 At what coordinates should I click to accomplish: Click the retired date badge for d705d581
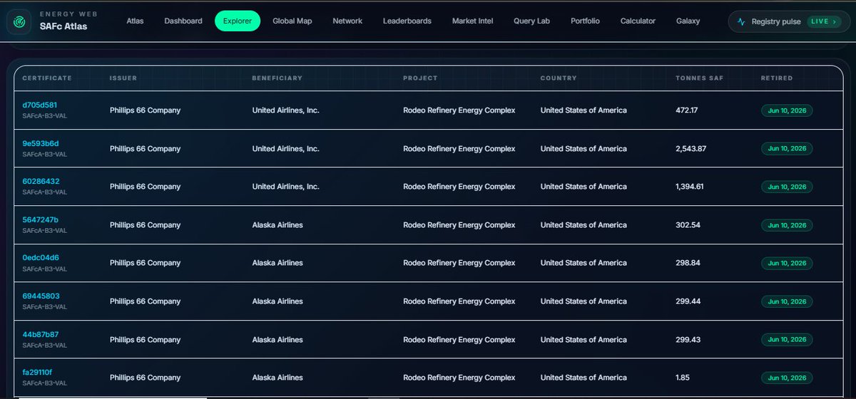(x=787, y=110)
